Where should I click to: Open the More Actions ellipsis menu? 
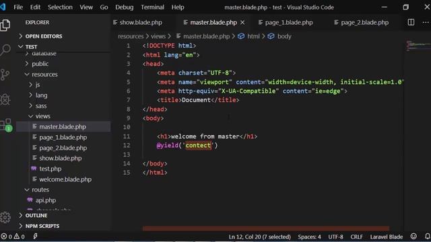(x=426, y=22)
